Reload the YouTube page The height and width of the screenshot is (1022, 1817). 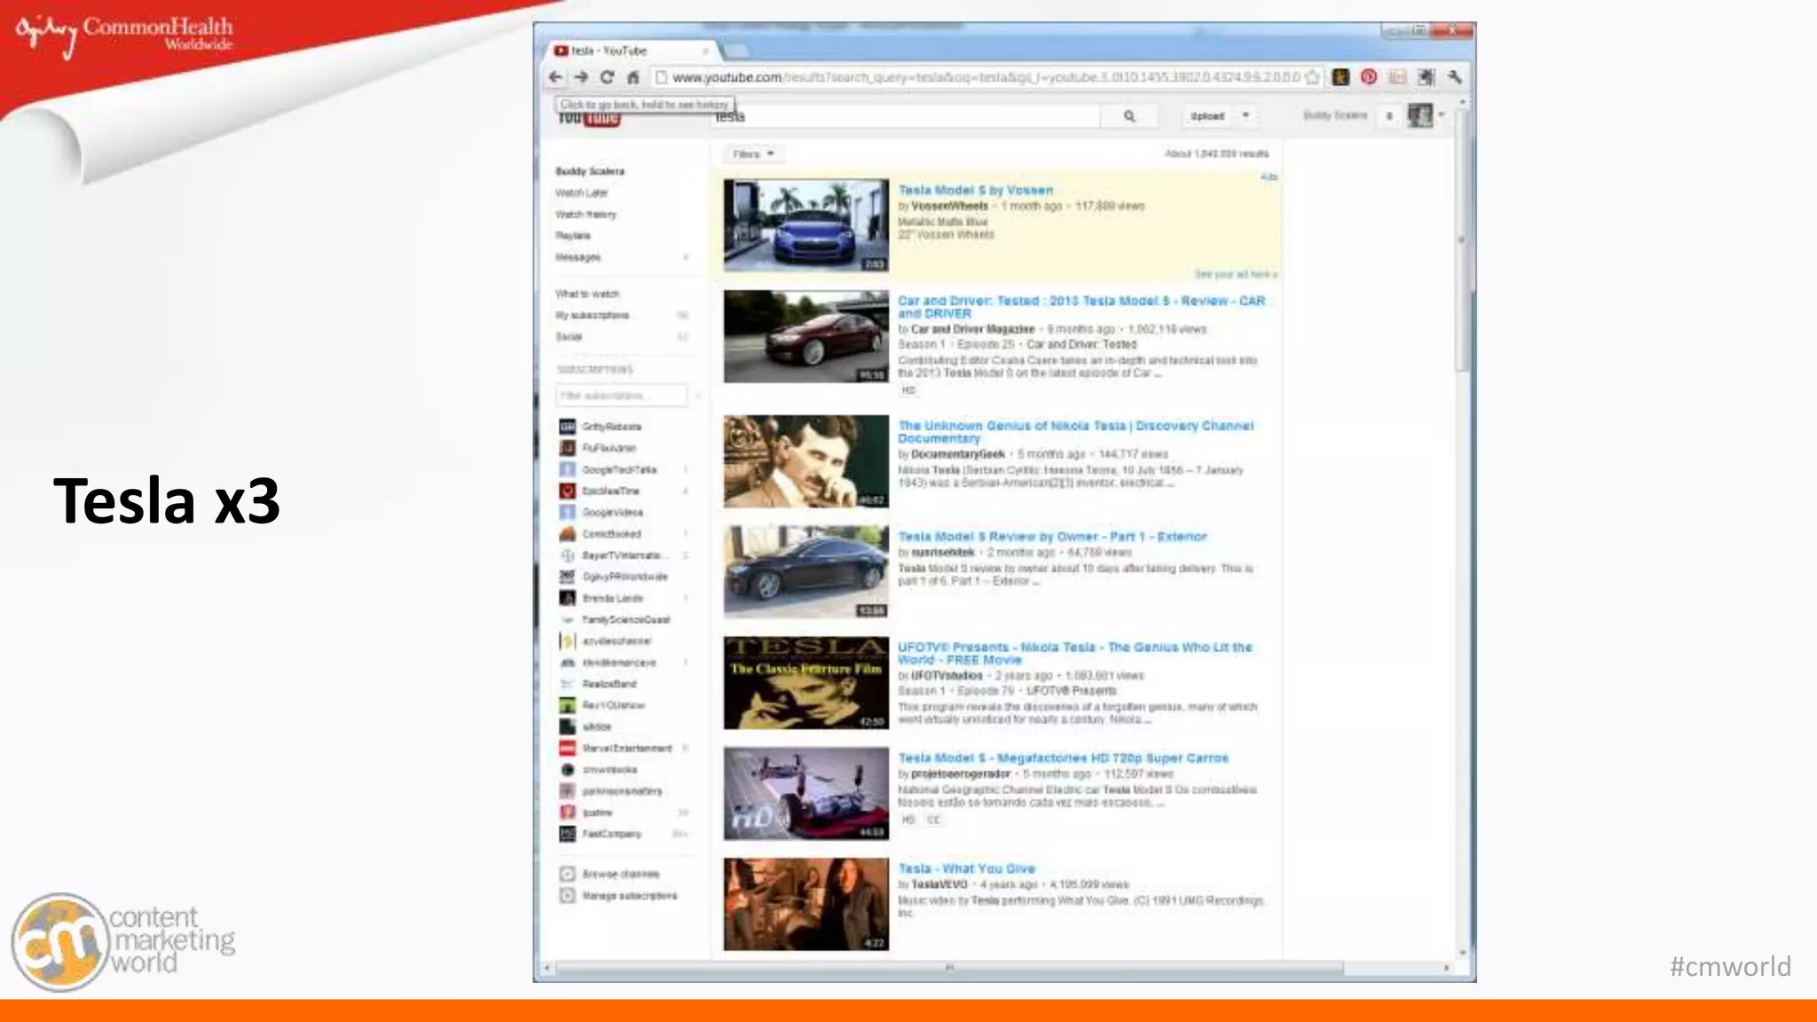(607, 77)
